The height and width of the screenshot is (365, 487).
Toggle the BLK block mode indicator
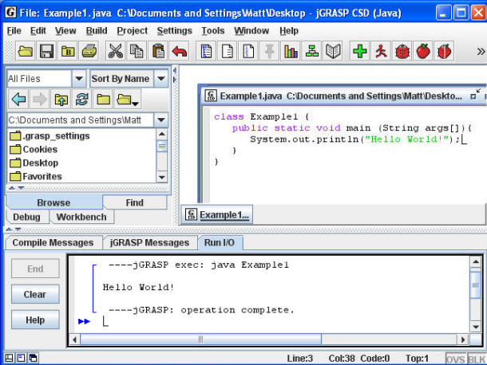pyautogui.click(x=477, y=359)
